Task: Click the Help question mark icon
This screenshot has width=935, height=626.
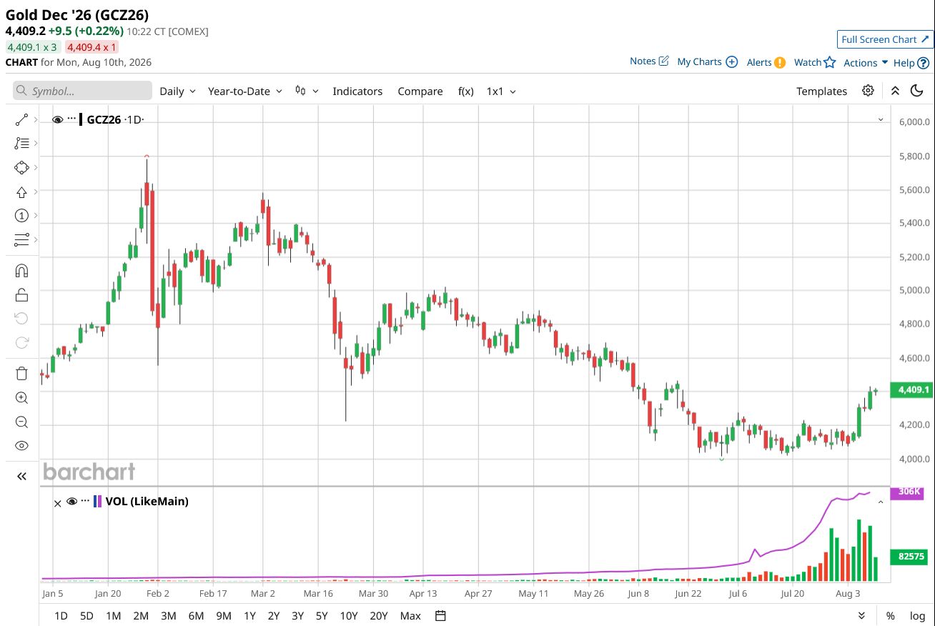Action: [924, 63]
